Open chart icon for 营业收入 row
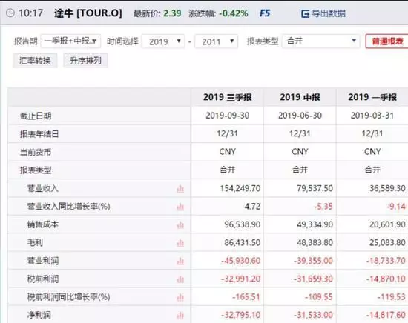 (x=180, y=189)
